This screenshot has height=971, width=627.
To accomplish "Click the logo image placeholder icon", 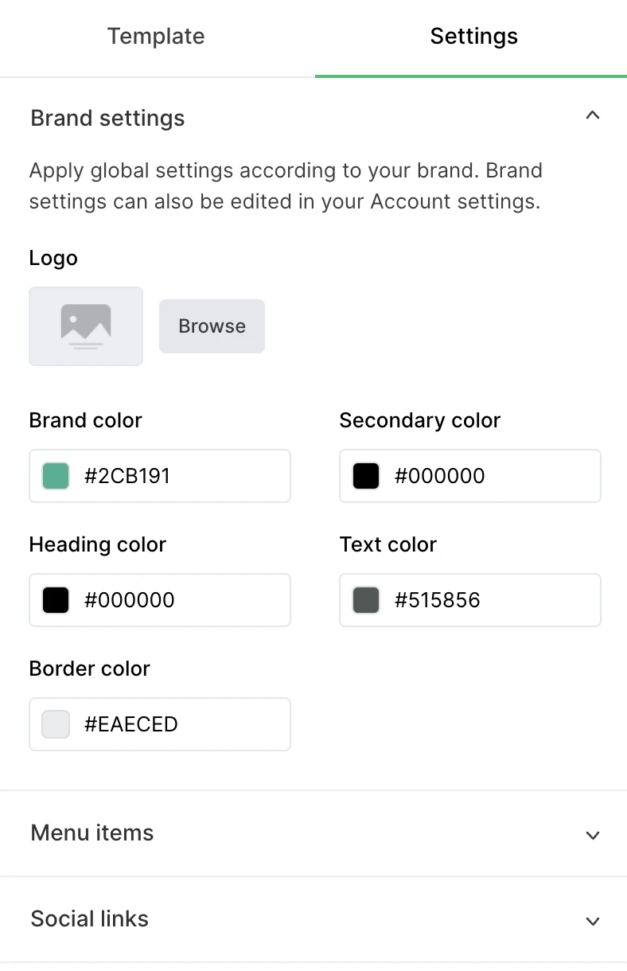I will (86, 326).
